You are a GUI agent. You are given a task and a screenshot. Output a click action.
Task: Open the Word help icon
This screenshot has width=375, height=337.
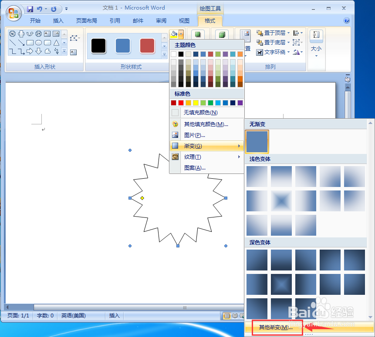coord(347,20)
